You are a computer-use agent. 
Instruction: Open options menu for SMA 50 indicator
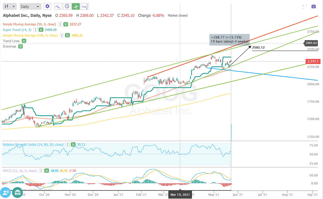[x=60, y=24]
